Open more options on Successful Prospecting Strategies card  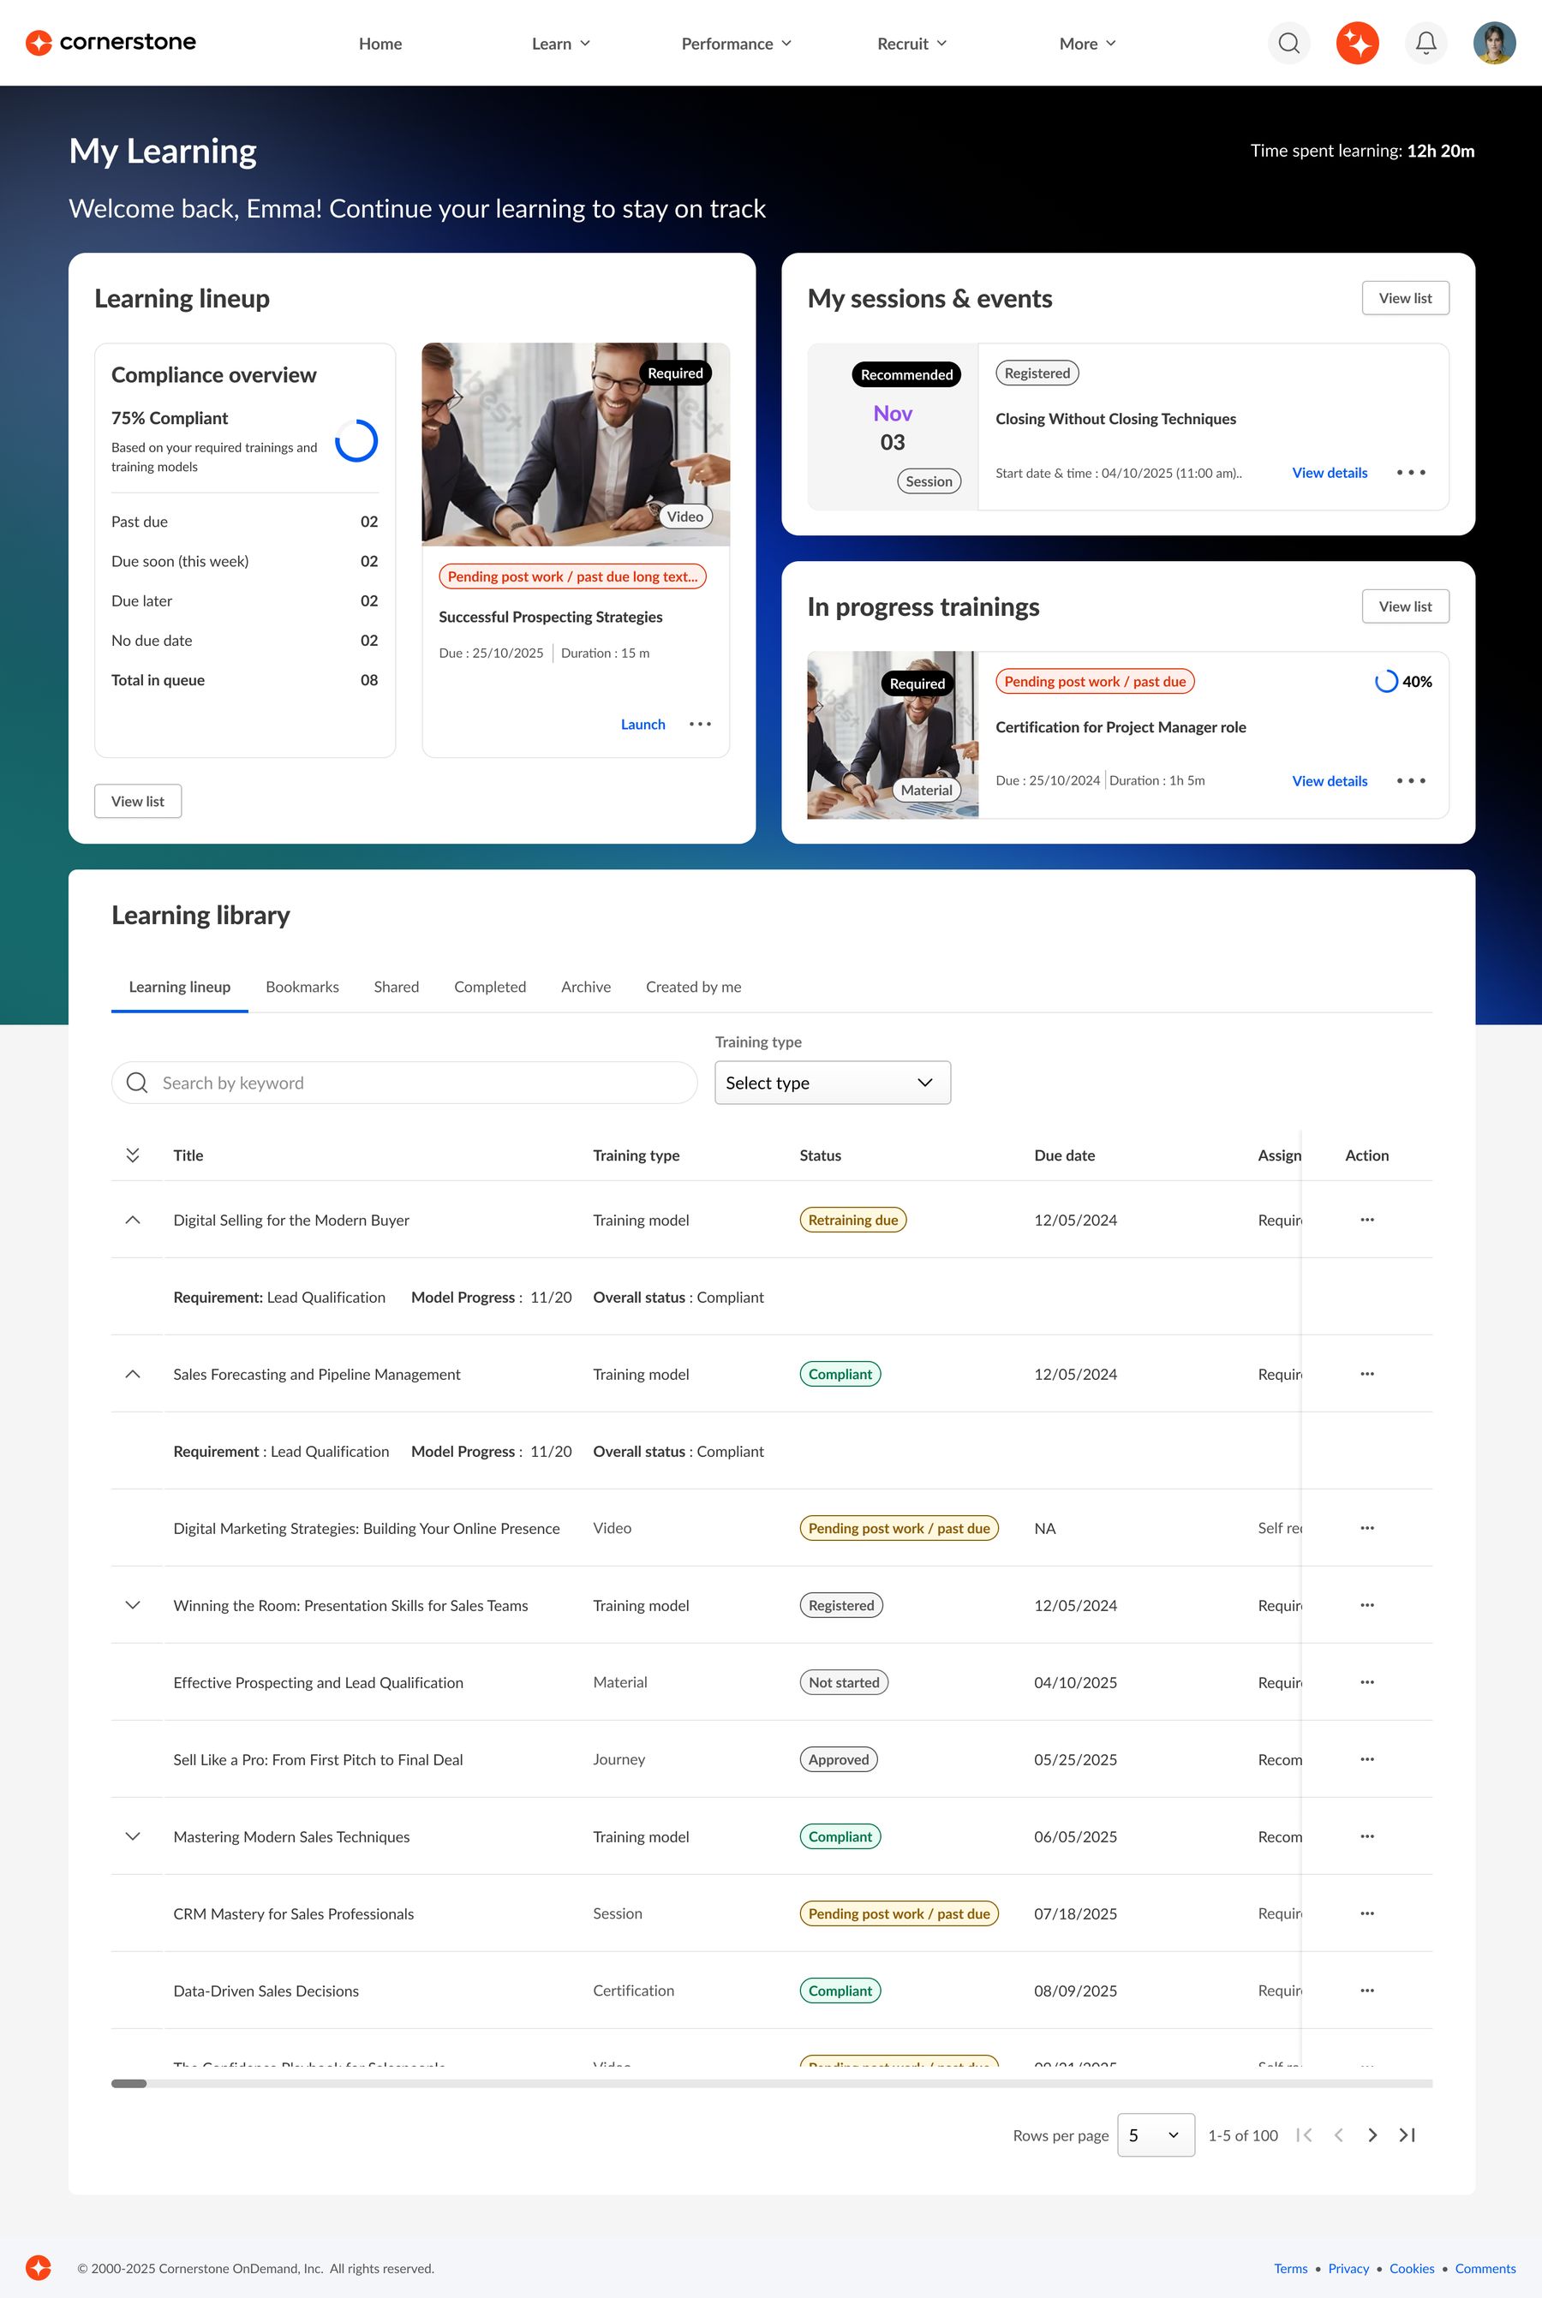pos(700,724)
